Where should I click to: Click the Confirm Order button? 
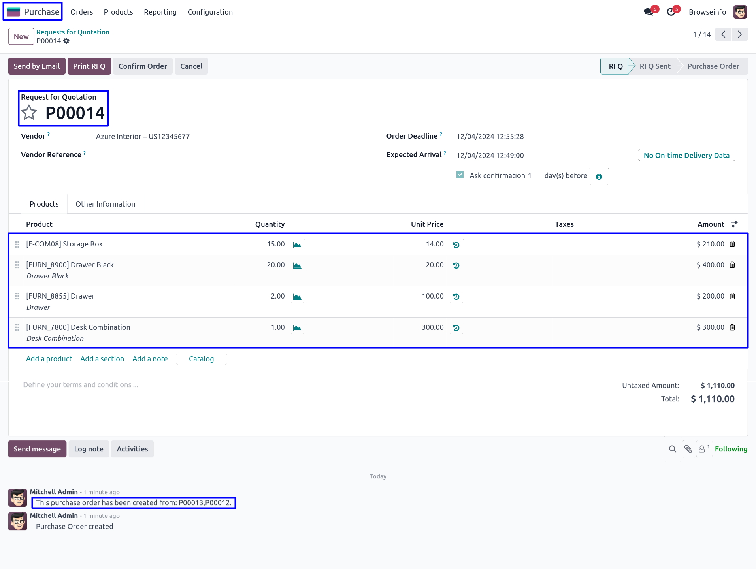pos(143,66)
